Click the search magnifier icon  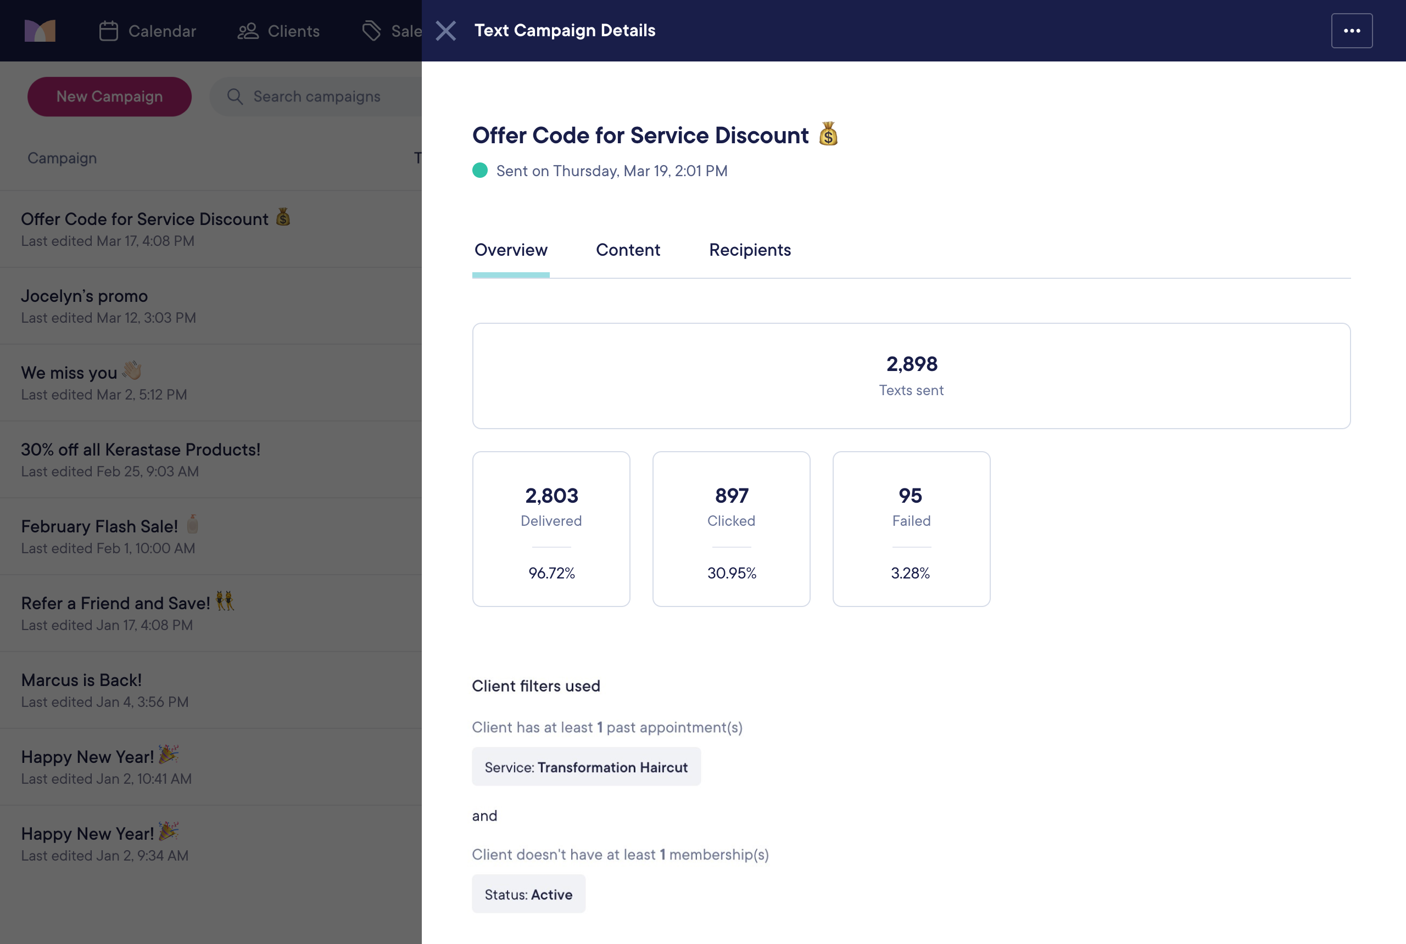(x=235, y=97)
